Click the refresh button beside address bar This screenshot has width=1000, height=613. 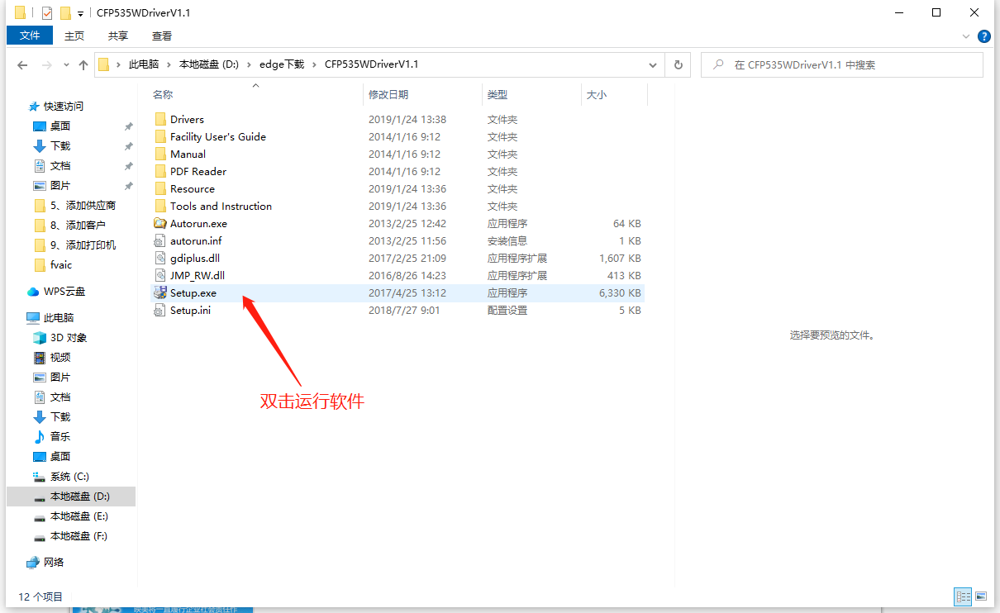pyautogui.click(x=679, y=64)
